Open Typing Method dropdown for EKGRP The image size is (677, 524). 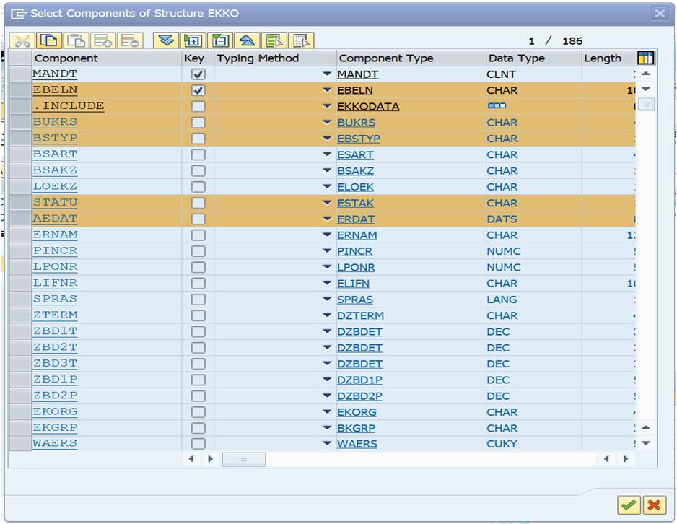point(327,428)
